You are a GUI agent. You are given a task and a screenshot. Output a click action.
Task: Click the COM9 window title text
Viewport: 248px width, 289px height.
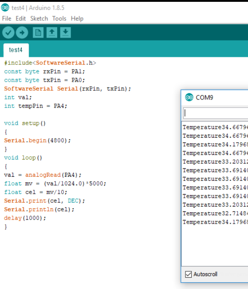coord(204,98)
